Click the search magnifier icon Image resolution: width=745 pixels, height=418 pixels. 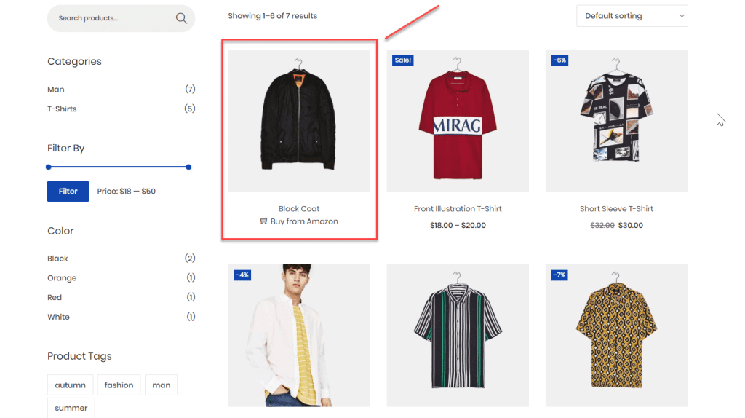pos(181,18)
